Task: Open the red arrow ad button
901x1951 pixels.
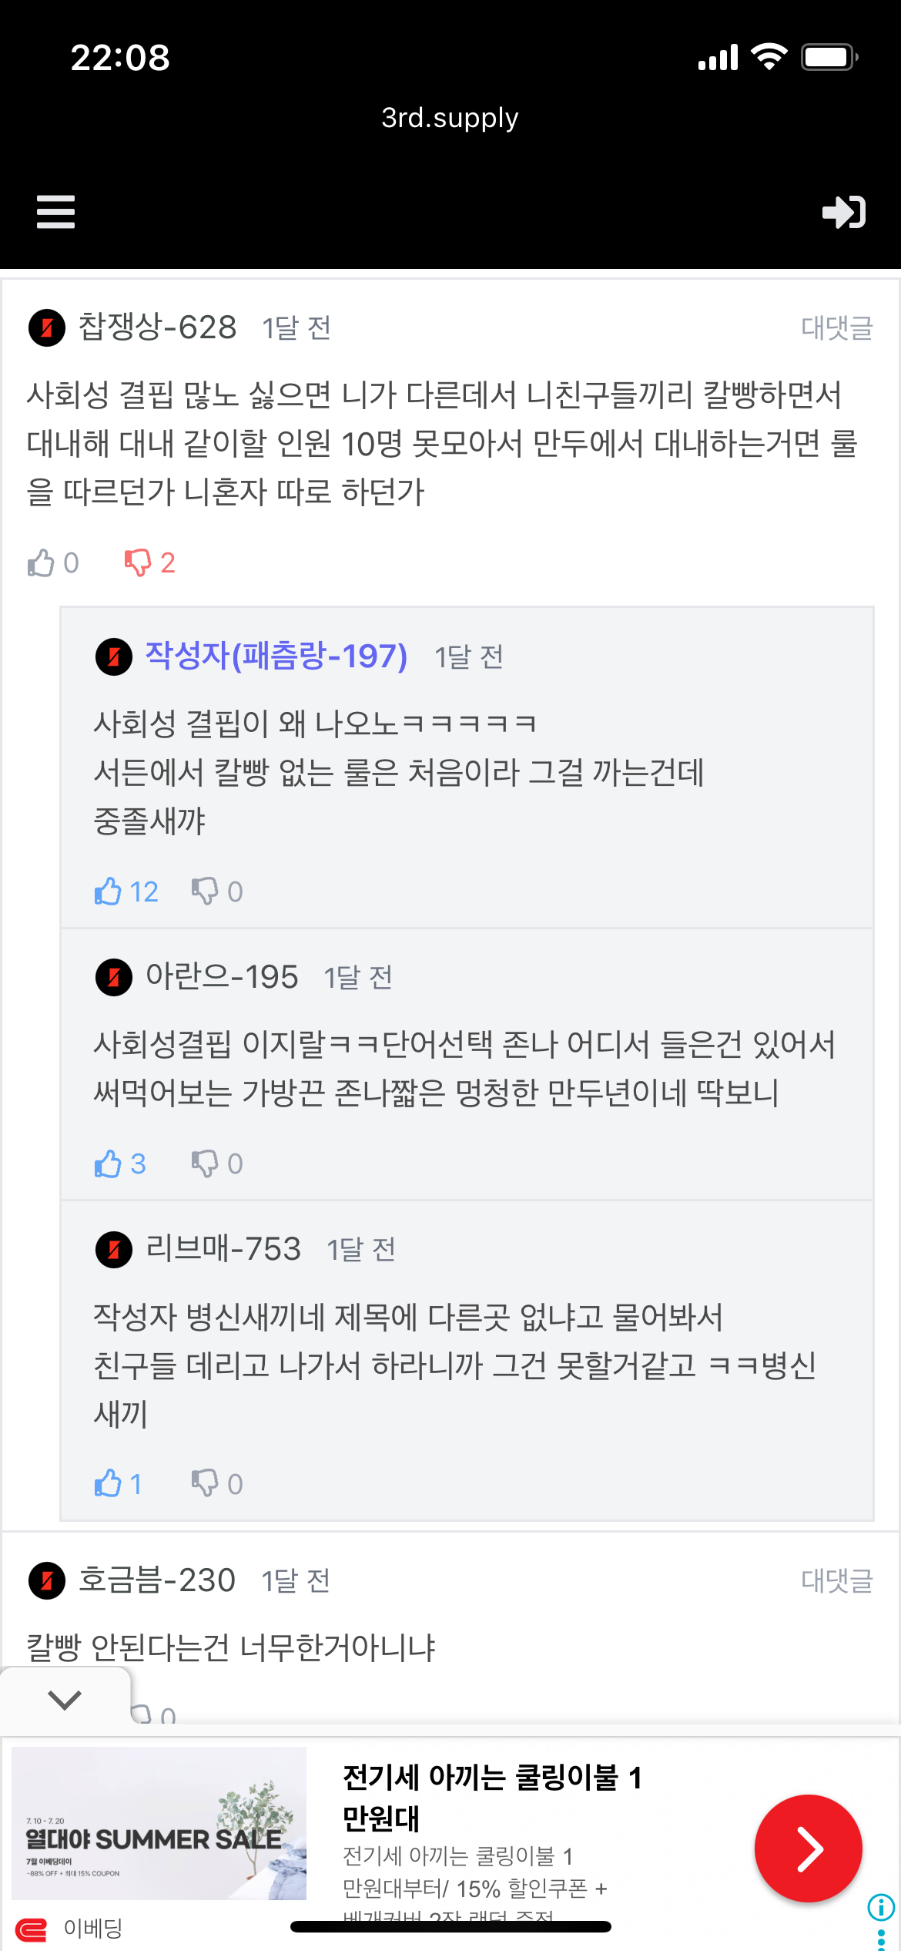Action: tap(808, 1849)
